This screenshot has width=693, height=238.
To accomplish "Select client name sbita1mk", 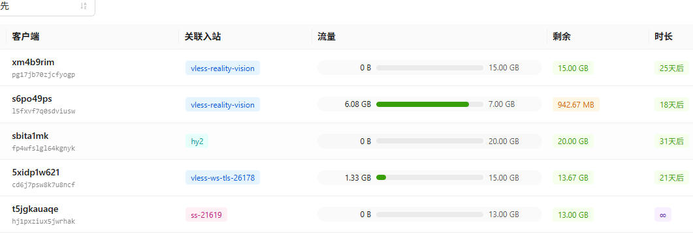I will point(30,136).
